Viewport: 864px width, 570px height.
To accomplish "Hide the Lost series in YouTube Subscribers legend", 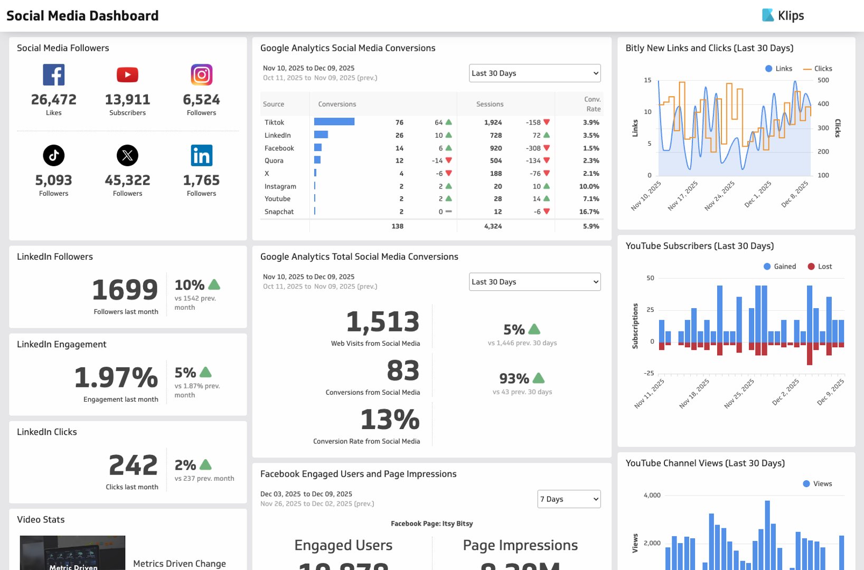I will [x=821, y=267].
